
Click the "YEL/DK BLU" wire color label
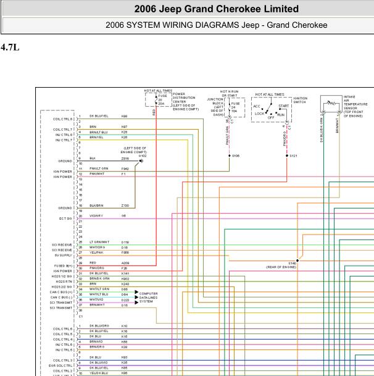pyautogui.click(x=99, y=374)
